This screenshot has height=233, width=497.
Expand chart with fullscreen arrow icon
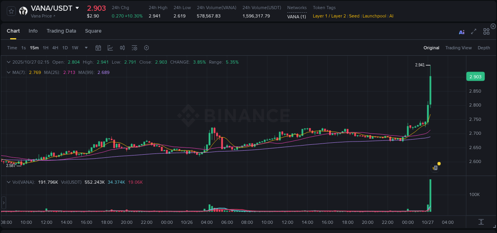pos(474,31)
